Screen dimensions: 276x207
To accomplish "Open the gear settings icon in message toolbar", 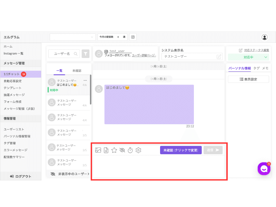I will [138, 150].
